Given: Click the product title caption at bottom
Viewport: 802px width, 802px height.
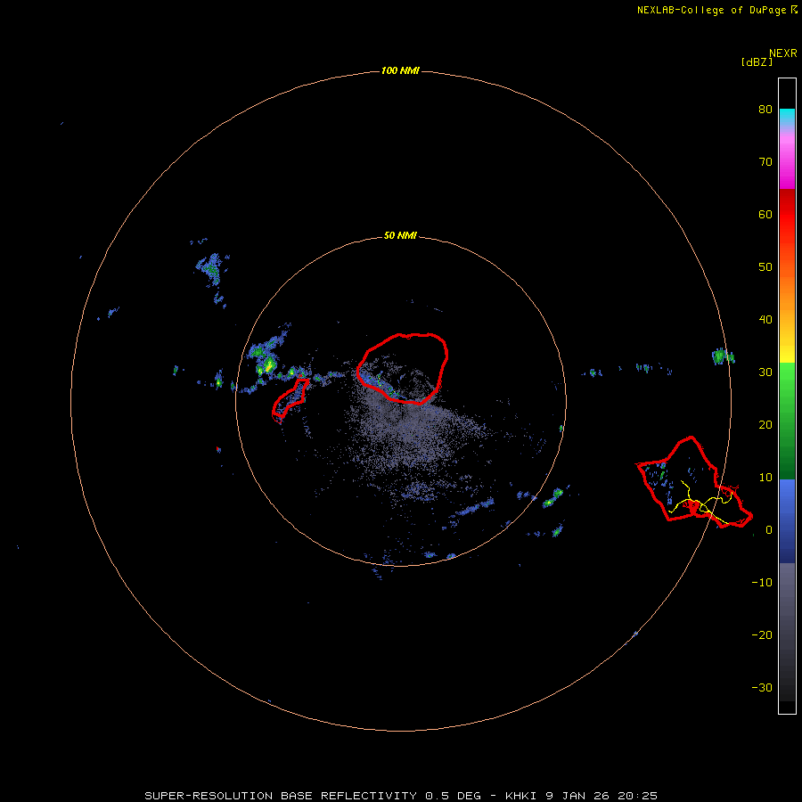Looking at the screenshot, I should pyautogui.click(x=401, y=796).
